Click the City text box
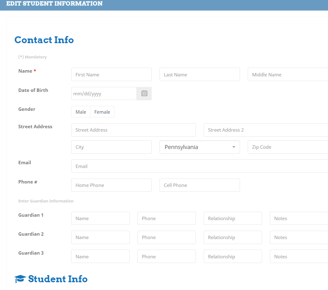The height and width of the screenshot is (290, 328). pyautogui.click(x=111, y=147)
